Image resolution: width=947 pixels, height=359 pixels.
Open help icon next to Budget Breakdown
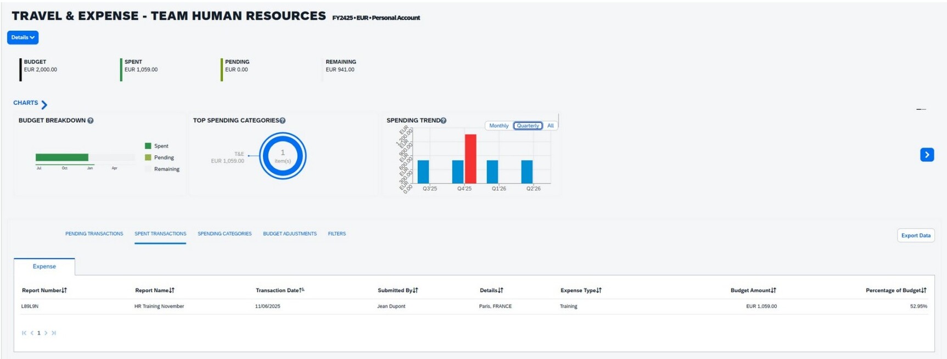(91, 120)
